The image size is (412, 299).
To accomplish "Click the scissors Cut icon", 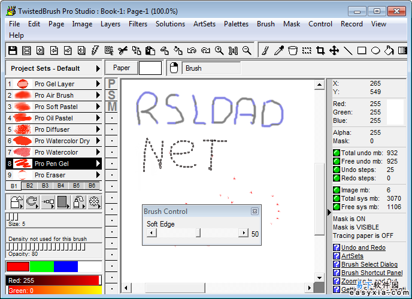I will pos(123,50).
